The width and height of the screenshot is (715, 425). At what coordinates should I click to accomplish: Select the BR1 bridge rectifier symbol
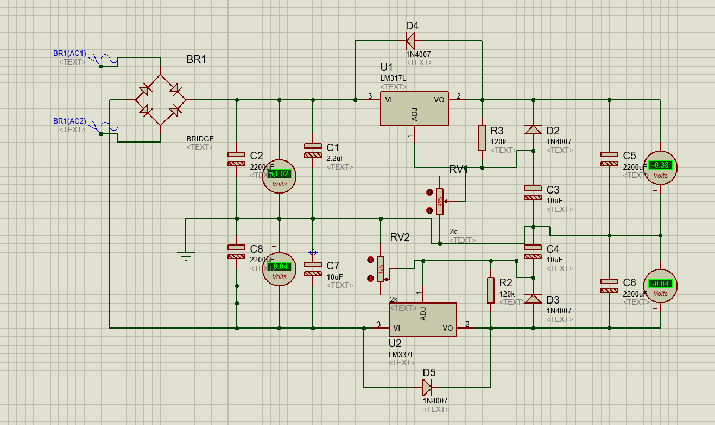(x=160, y=100)
